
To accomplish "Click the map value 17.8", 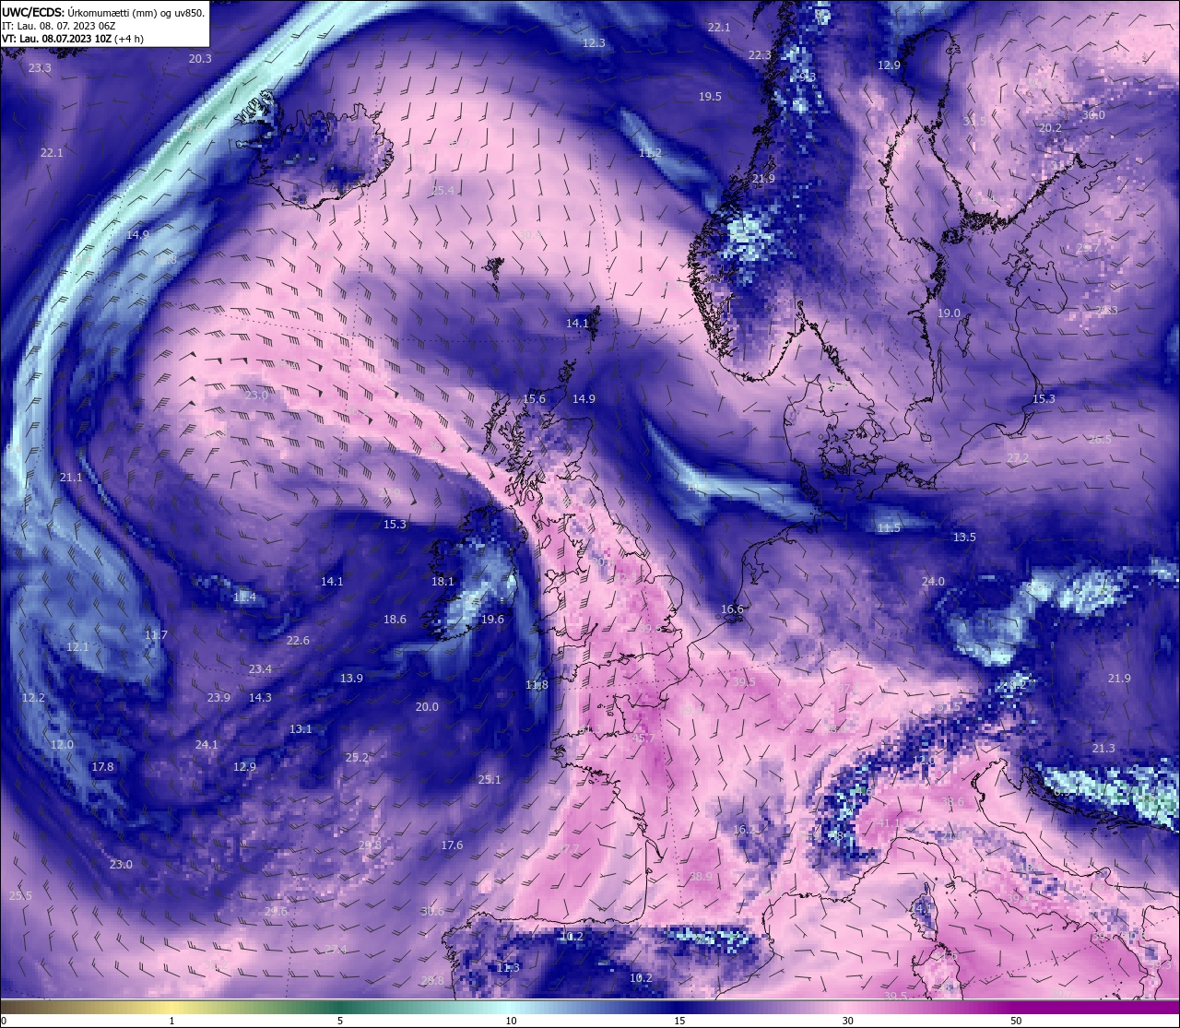I will [x=102, y=767].
